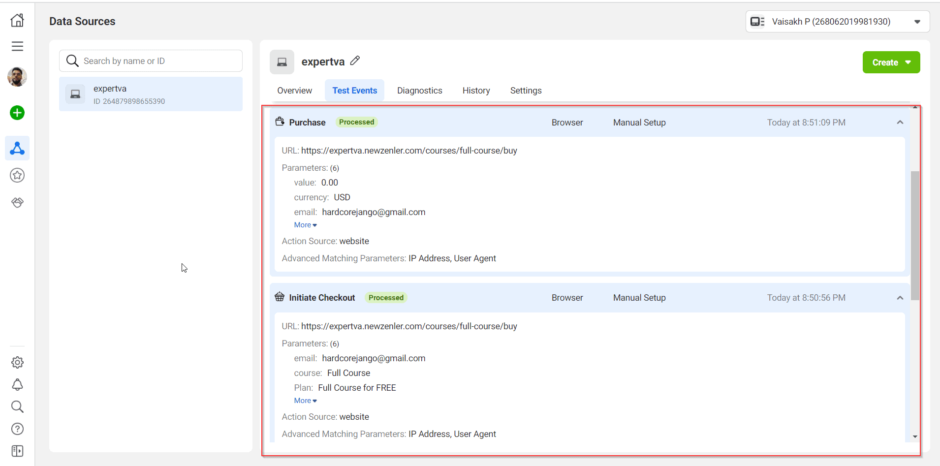
Task: Collapse the Purchase event row
Action: (900, 123)
